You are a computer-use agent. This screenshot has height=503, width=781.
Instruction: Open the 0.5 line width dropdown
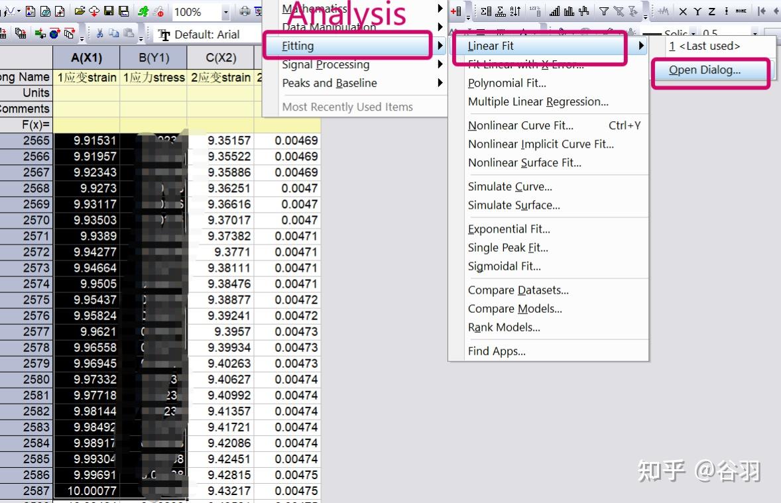tap(755, 33)
